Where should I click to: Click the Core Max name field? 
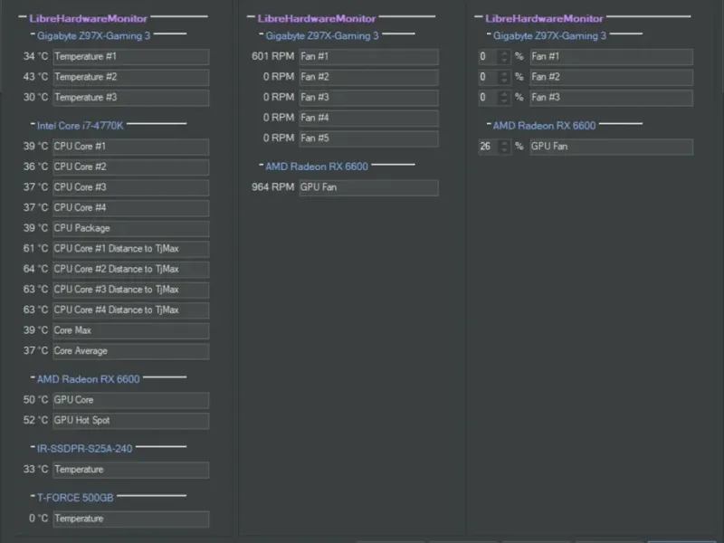tap(130, 330)
